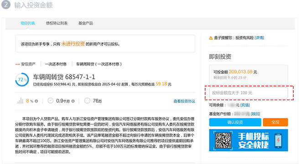Screen dimensions: 301x164
Task: Click the 手机投标 安全快捷 banner text
Action: (254, 140)
